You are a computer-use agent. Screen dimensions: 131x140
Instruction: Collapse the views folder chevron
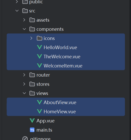pyautogui.click(x=24, y=93)
